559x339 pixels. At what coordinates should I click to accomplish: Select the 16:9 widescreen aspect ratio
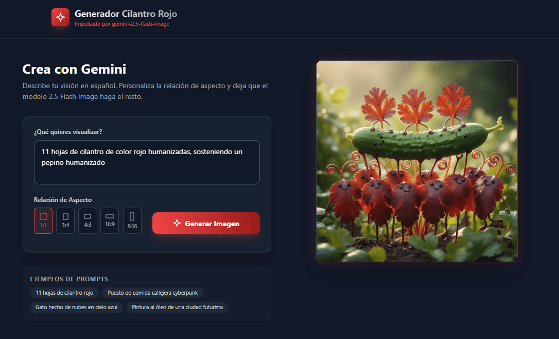[x=110, y=221]
